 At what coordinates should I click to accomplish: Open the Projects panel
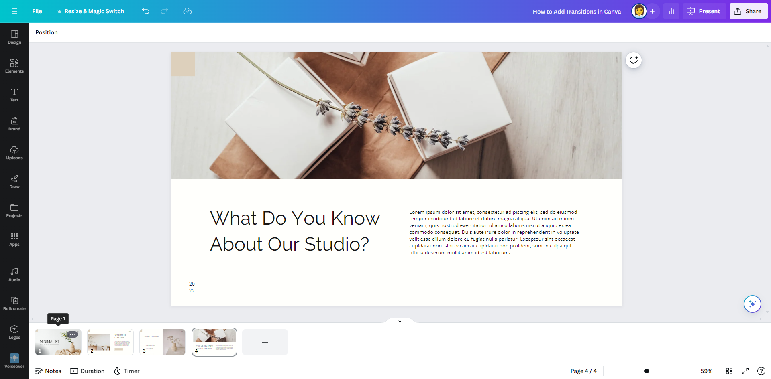14,211
